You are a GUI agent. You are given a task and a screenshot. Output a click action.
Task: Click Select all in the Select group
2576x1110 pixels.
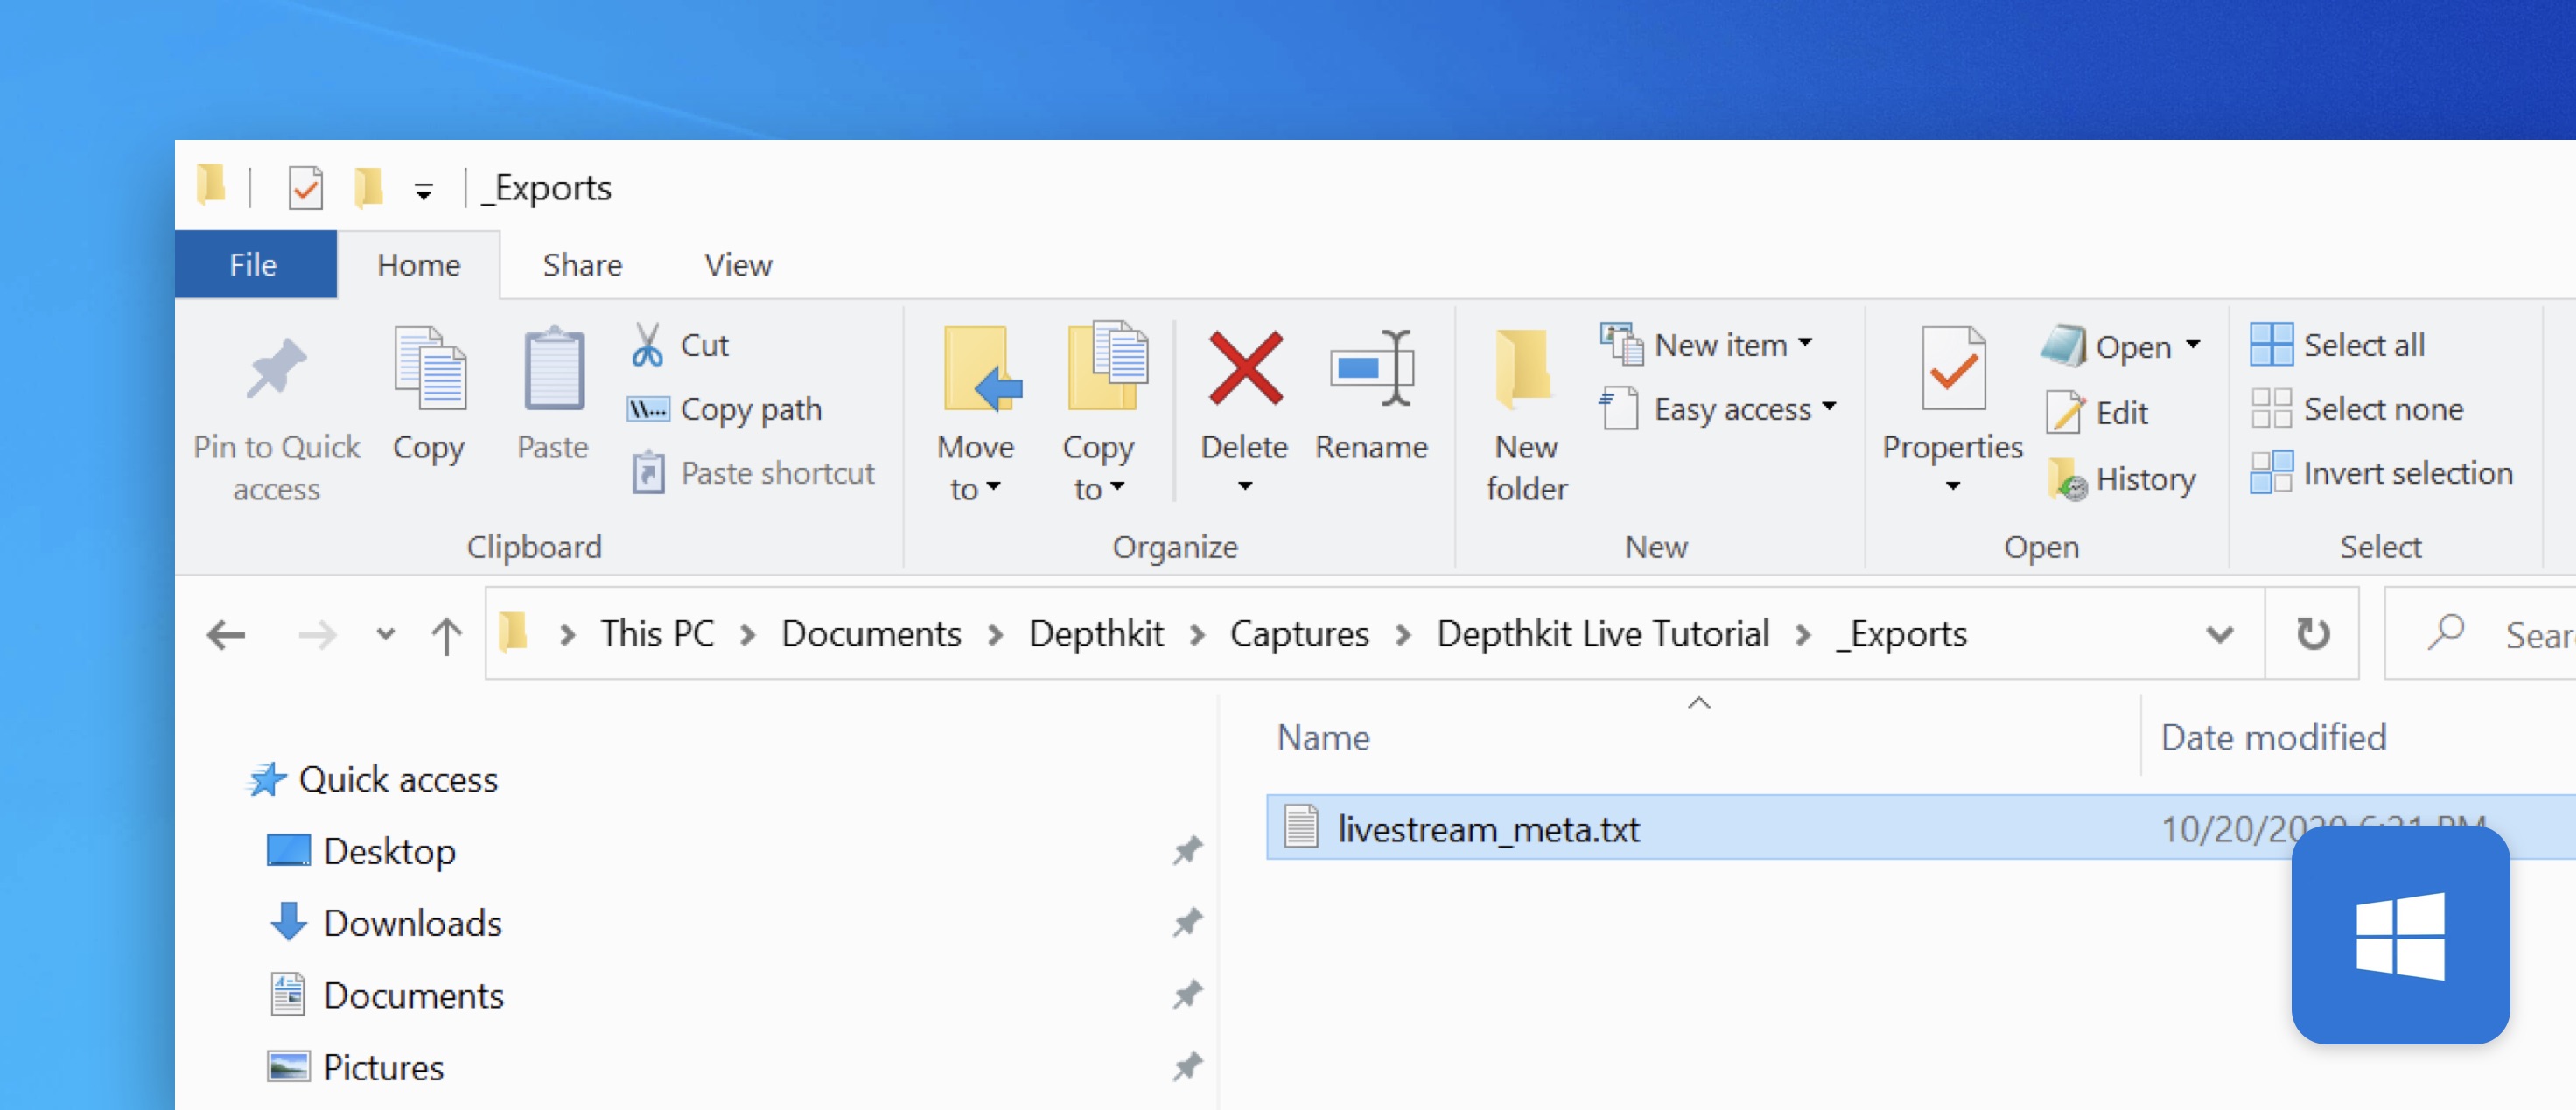coord(2338,345)
